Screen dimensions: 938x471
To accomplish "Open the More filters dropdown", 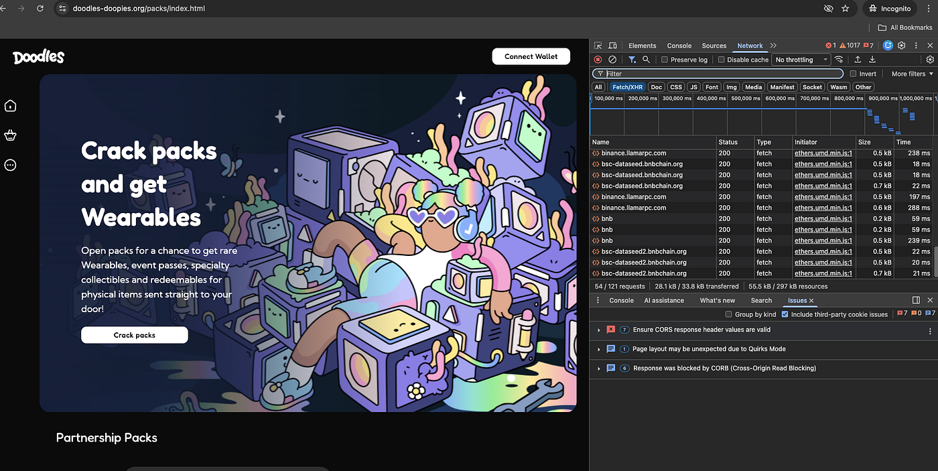I will [x=912, y=74].
